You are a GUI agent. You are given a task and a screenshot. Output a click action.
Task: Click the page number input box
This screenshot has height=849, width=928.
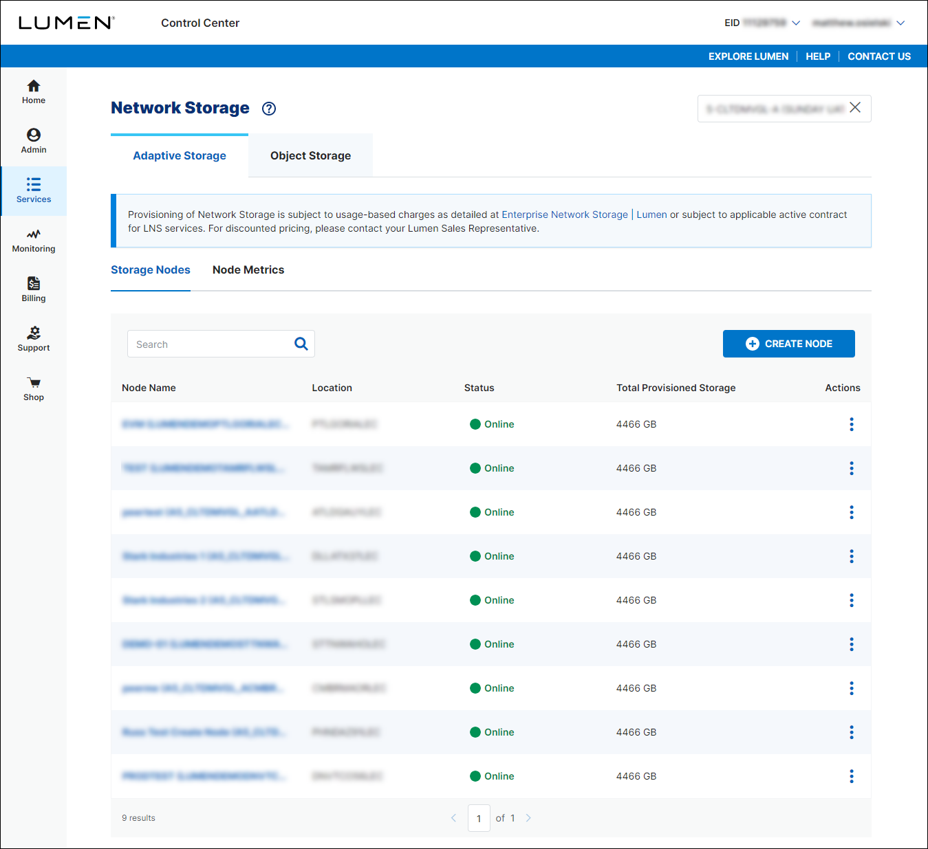click(x=479, y=818)
